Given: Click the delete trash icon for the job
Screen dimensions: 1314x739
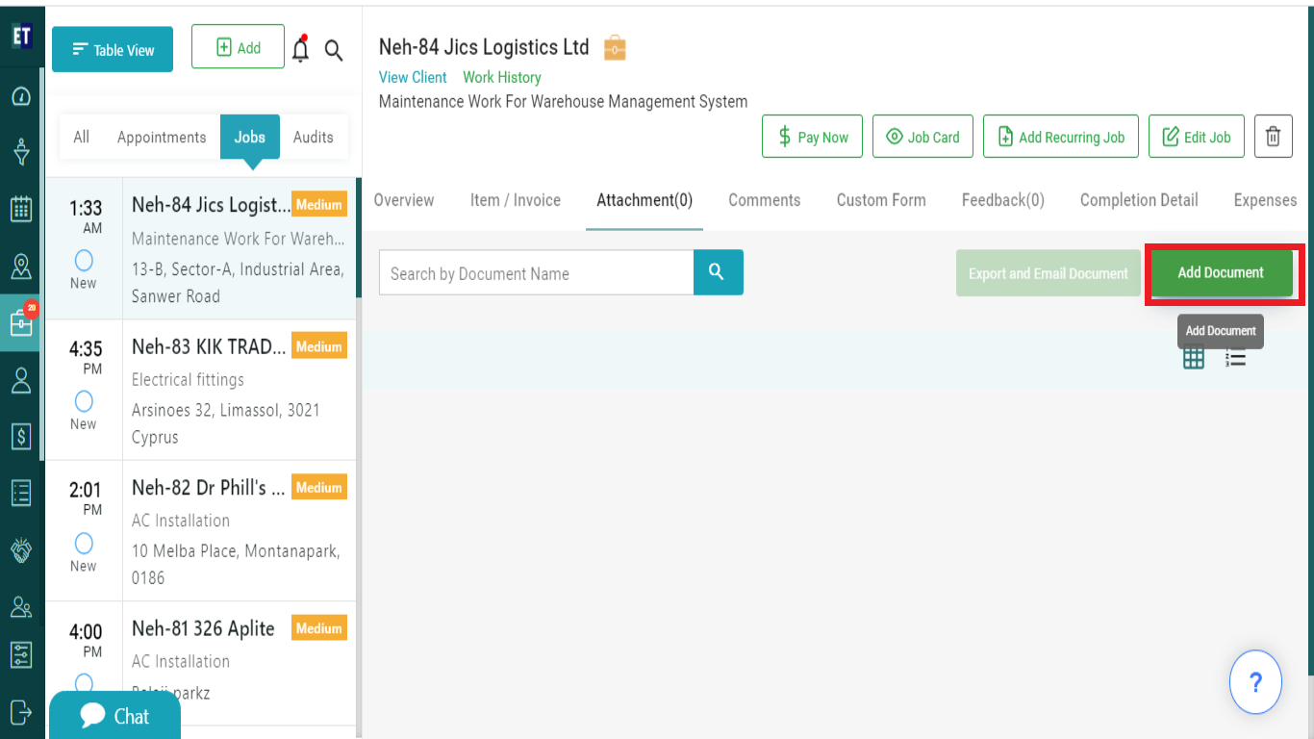Looking at the screenshot, I should pos(1273,137).
